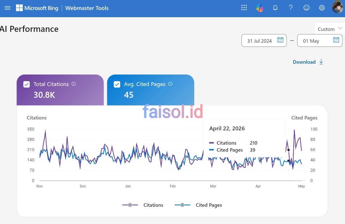Viewport: 345px width, 224px height.
Task: Expand the Custom date range dropdown
Action: pyautogui.click(x=330, y=29)
